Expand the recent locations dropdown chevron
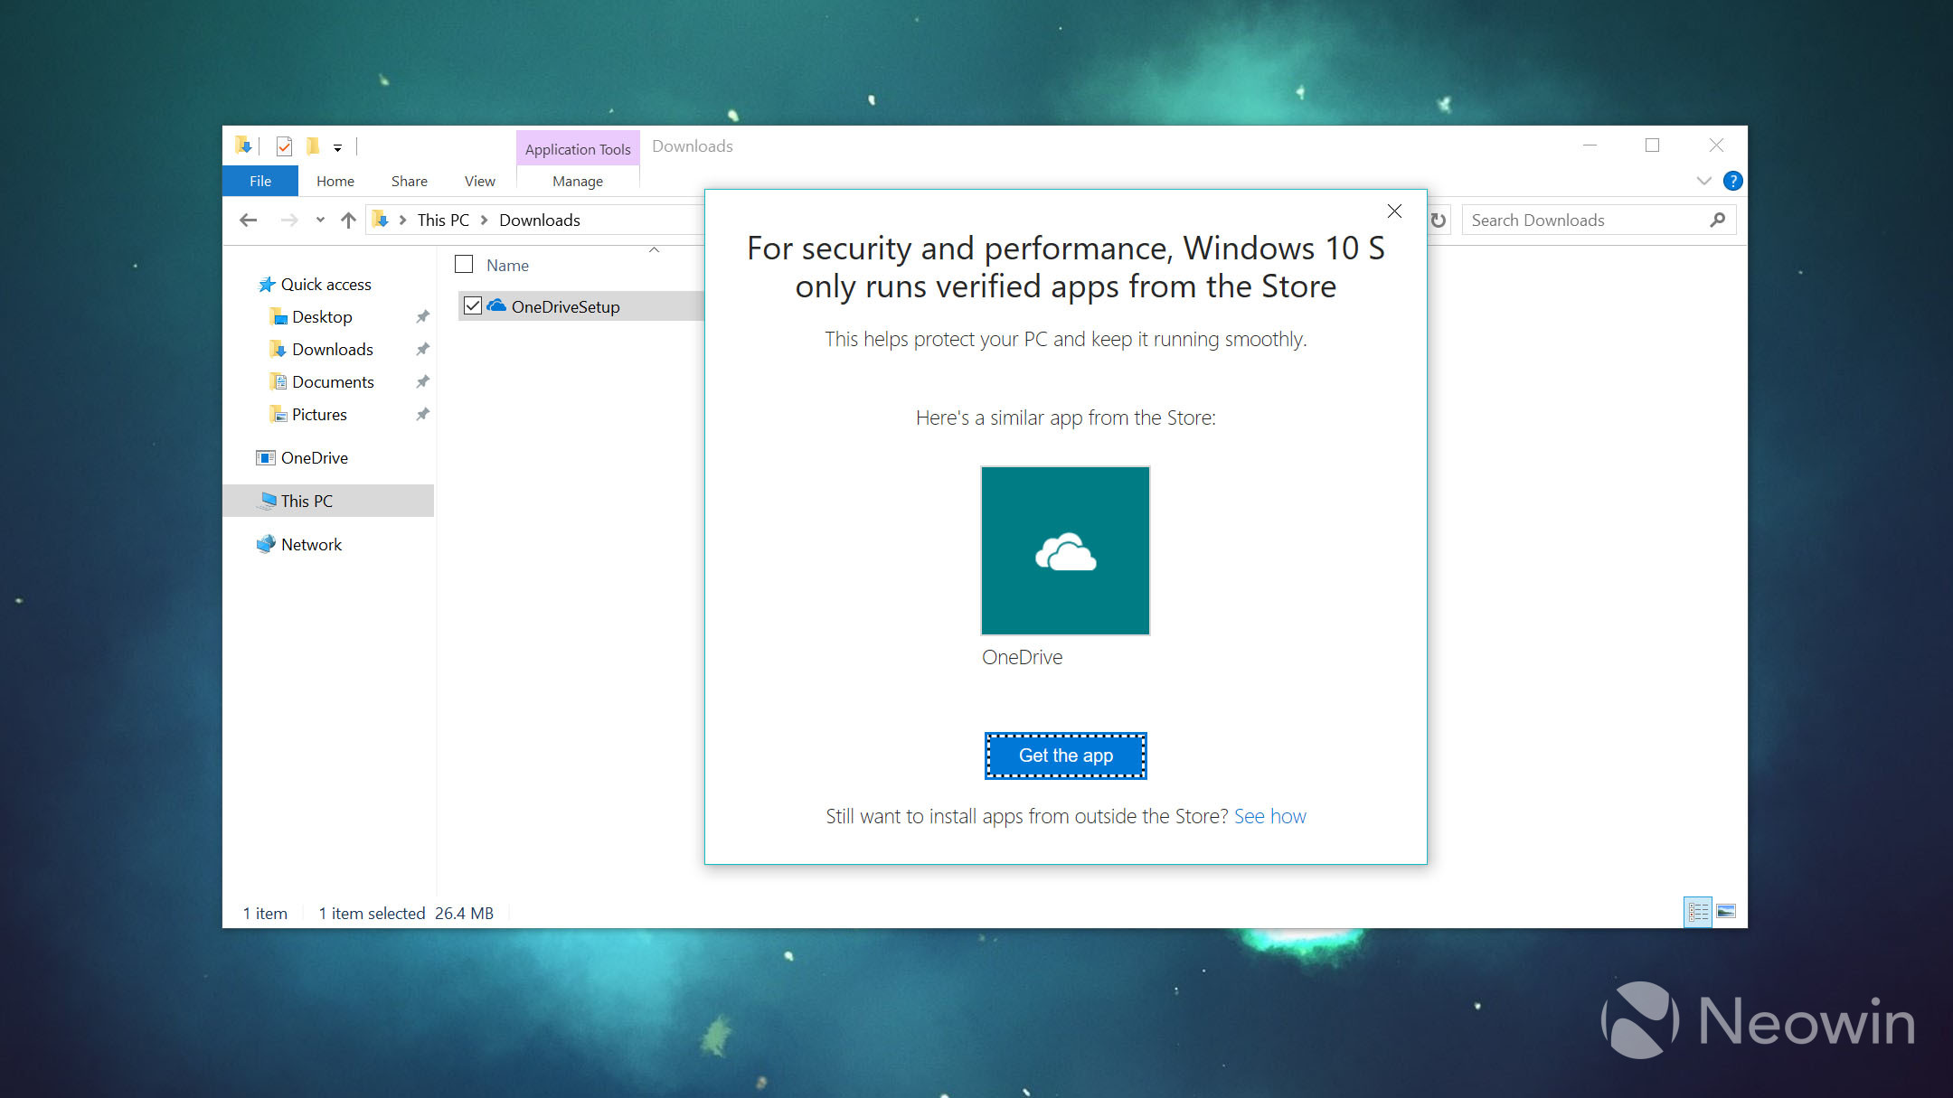 click(x=320, y=221)
